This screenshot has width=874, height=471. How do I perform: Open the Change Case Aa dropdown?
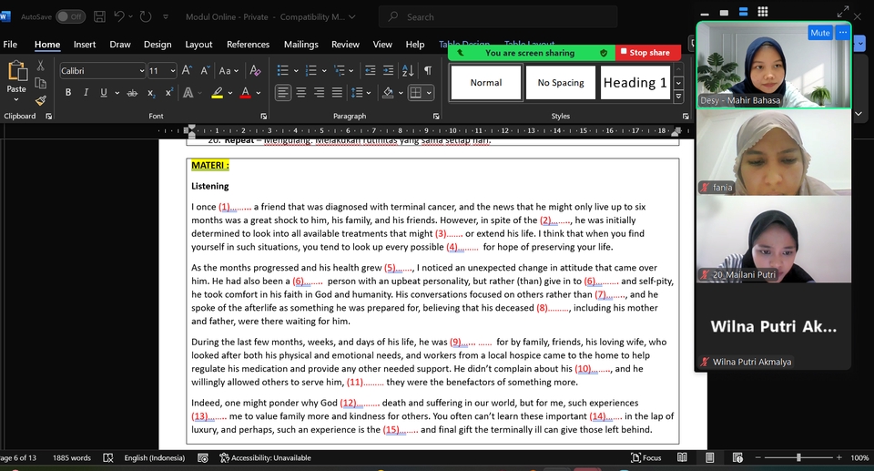[229, 71]
